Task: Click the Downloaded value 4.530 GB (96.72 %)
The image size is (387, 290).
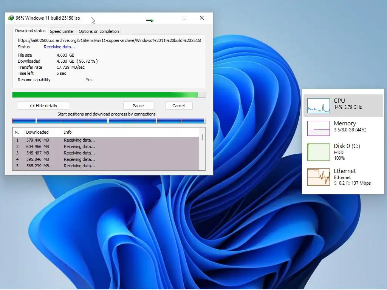Action: [x=77, y=61]
